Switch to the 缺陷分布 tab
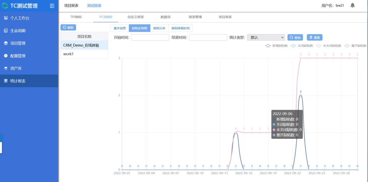This screenshot has height=182, width=368. [x=159, y=28]
